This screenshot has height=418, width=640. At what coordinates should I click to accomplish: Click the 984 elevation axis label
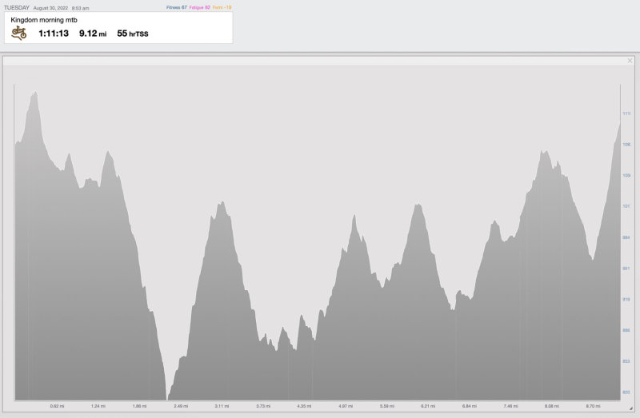(626, 237)
